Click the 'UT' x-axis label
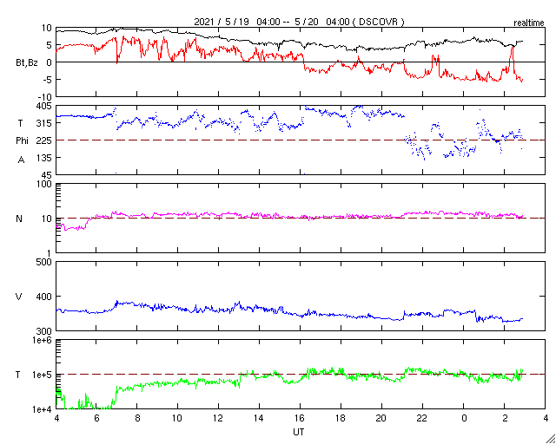 pos(299,432)
